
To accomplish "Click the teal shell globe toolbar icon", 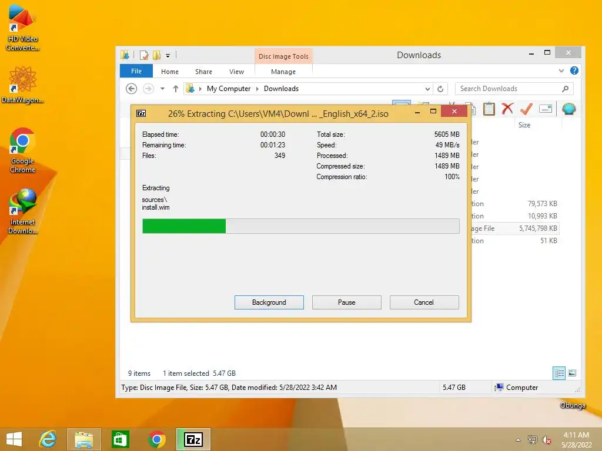I will pyautogui.click(x=568, y=109).
